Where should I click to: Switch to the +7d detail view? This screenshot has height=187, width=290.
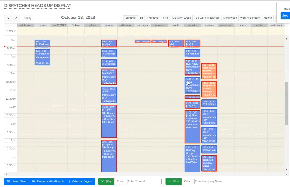pos(153,18)
